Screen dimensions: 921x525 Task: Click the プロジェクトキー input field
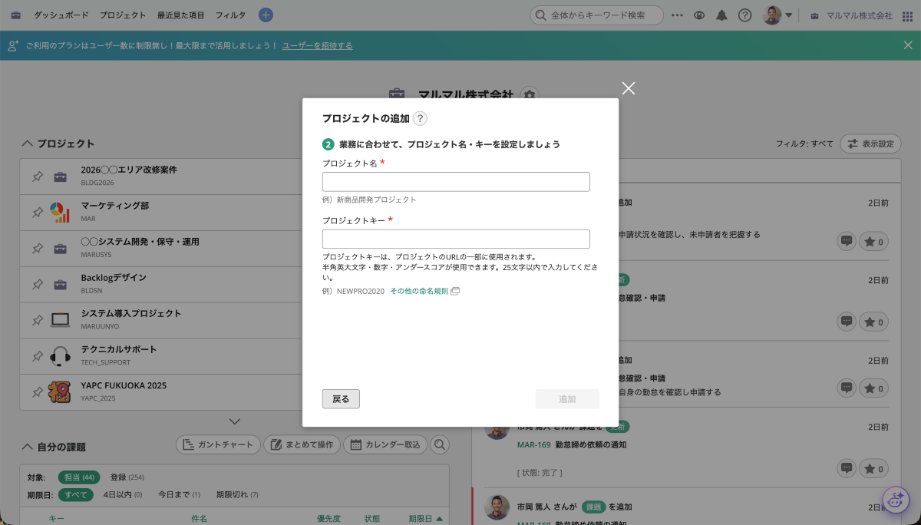click(456, 239)
